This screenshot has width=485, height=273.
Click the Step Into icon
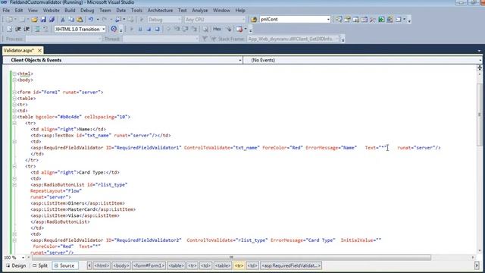tap(177, 29)
